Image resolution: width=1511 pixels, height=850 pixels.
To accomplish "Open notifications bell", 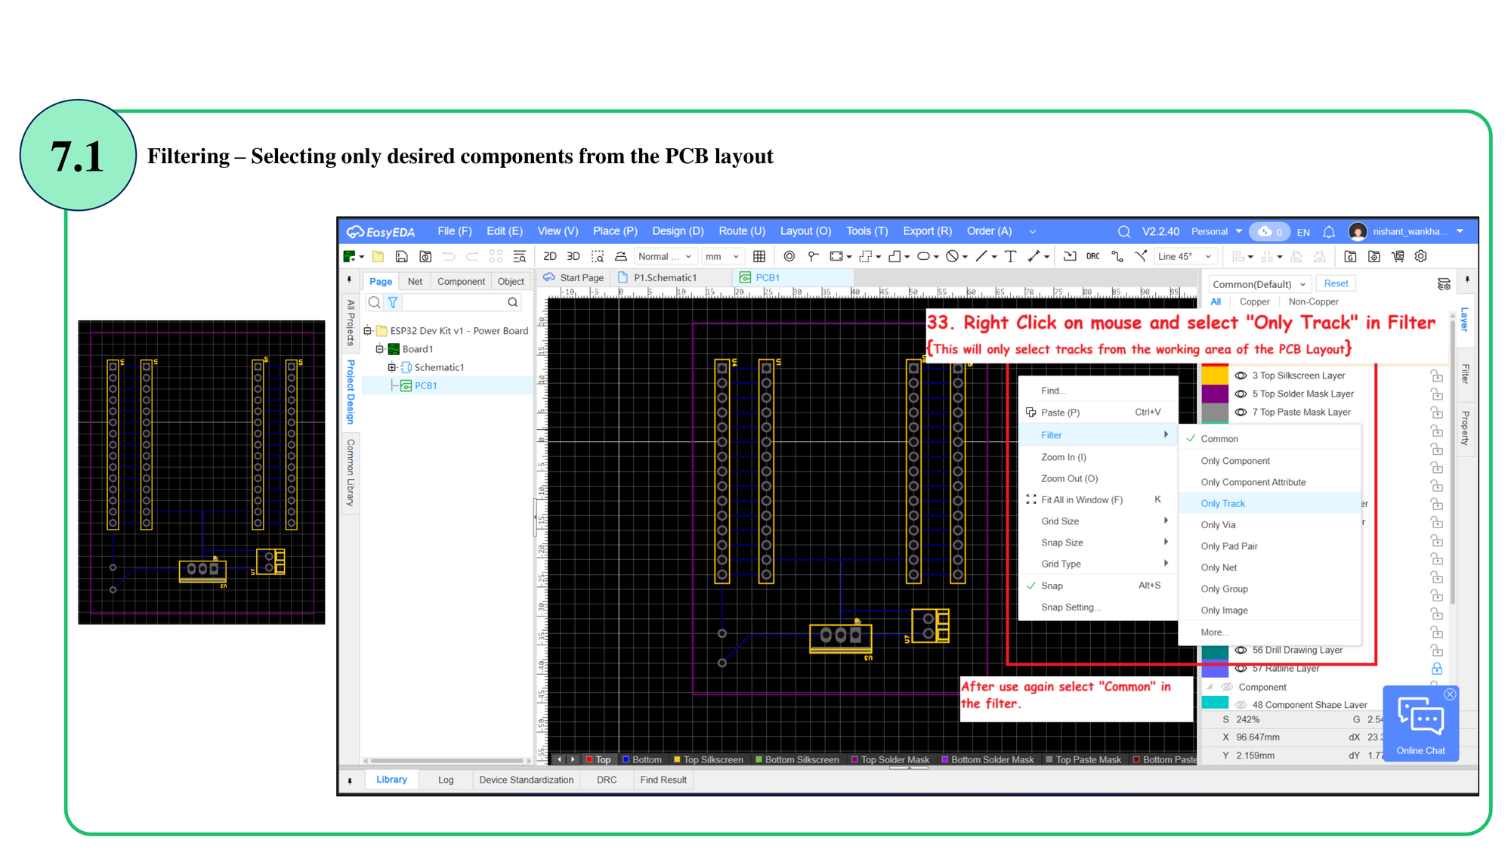I will tap(1329, 231).
